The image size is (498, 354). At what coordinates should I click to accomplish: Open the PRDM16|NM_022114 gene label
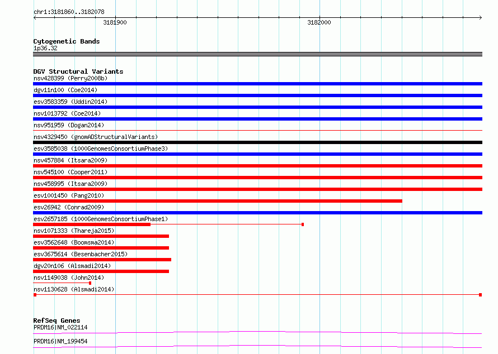click(60, 327)
